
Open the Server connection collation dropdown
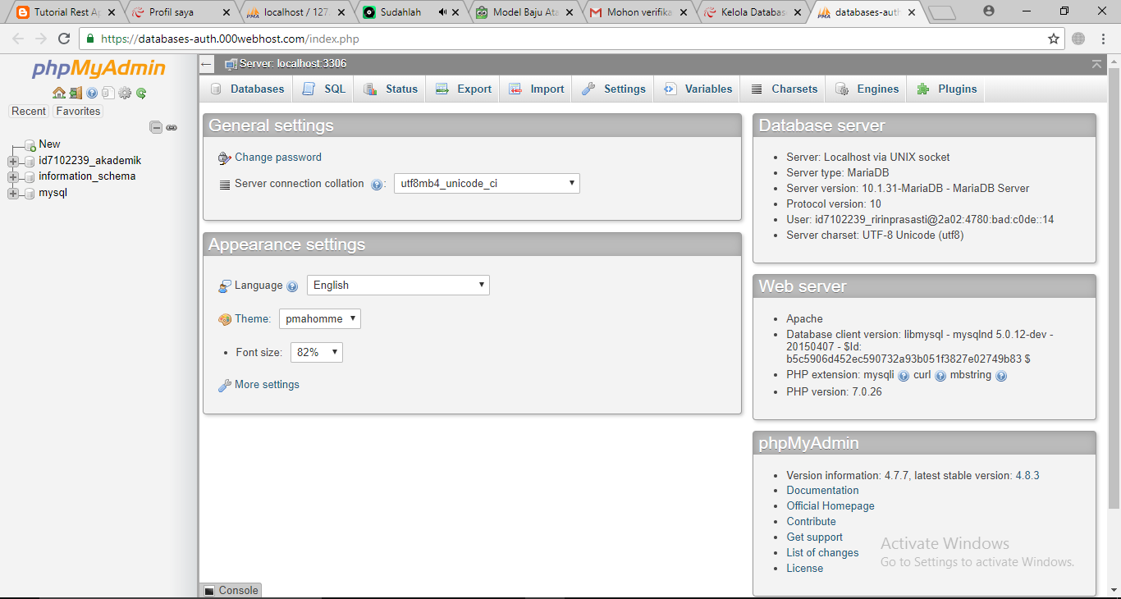486,183
